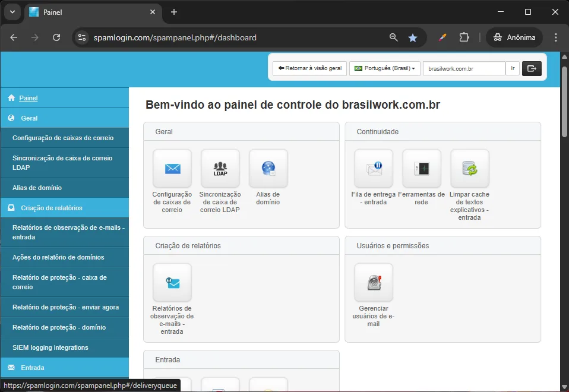
Task: Open the Alias de domínio globe icon
Action: (268, 169)
